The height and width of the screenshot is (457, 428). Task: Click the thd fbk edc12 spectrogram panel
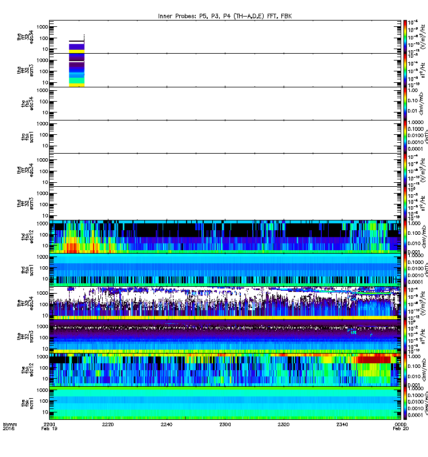(225, 236)
